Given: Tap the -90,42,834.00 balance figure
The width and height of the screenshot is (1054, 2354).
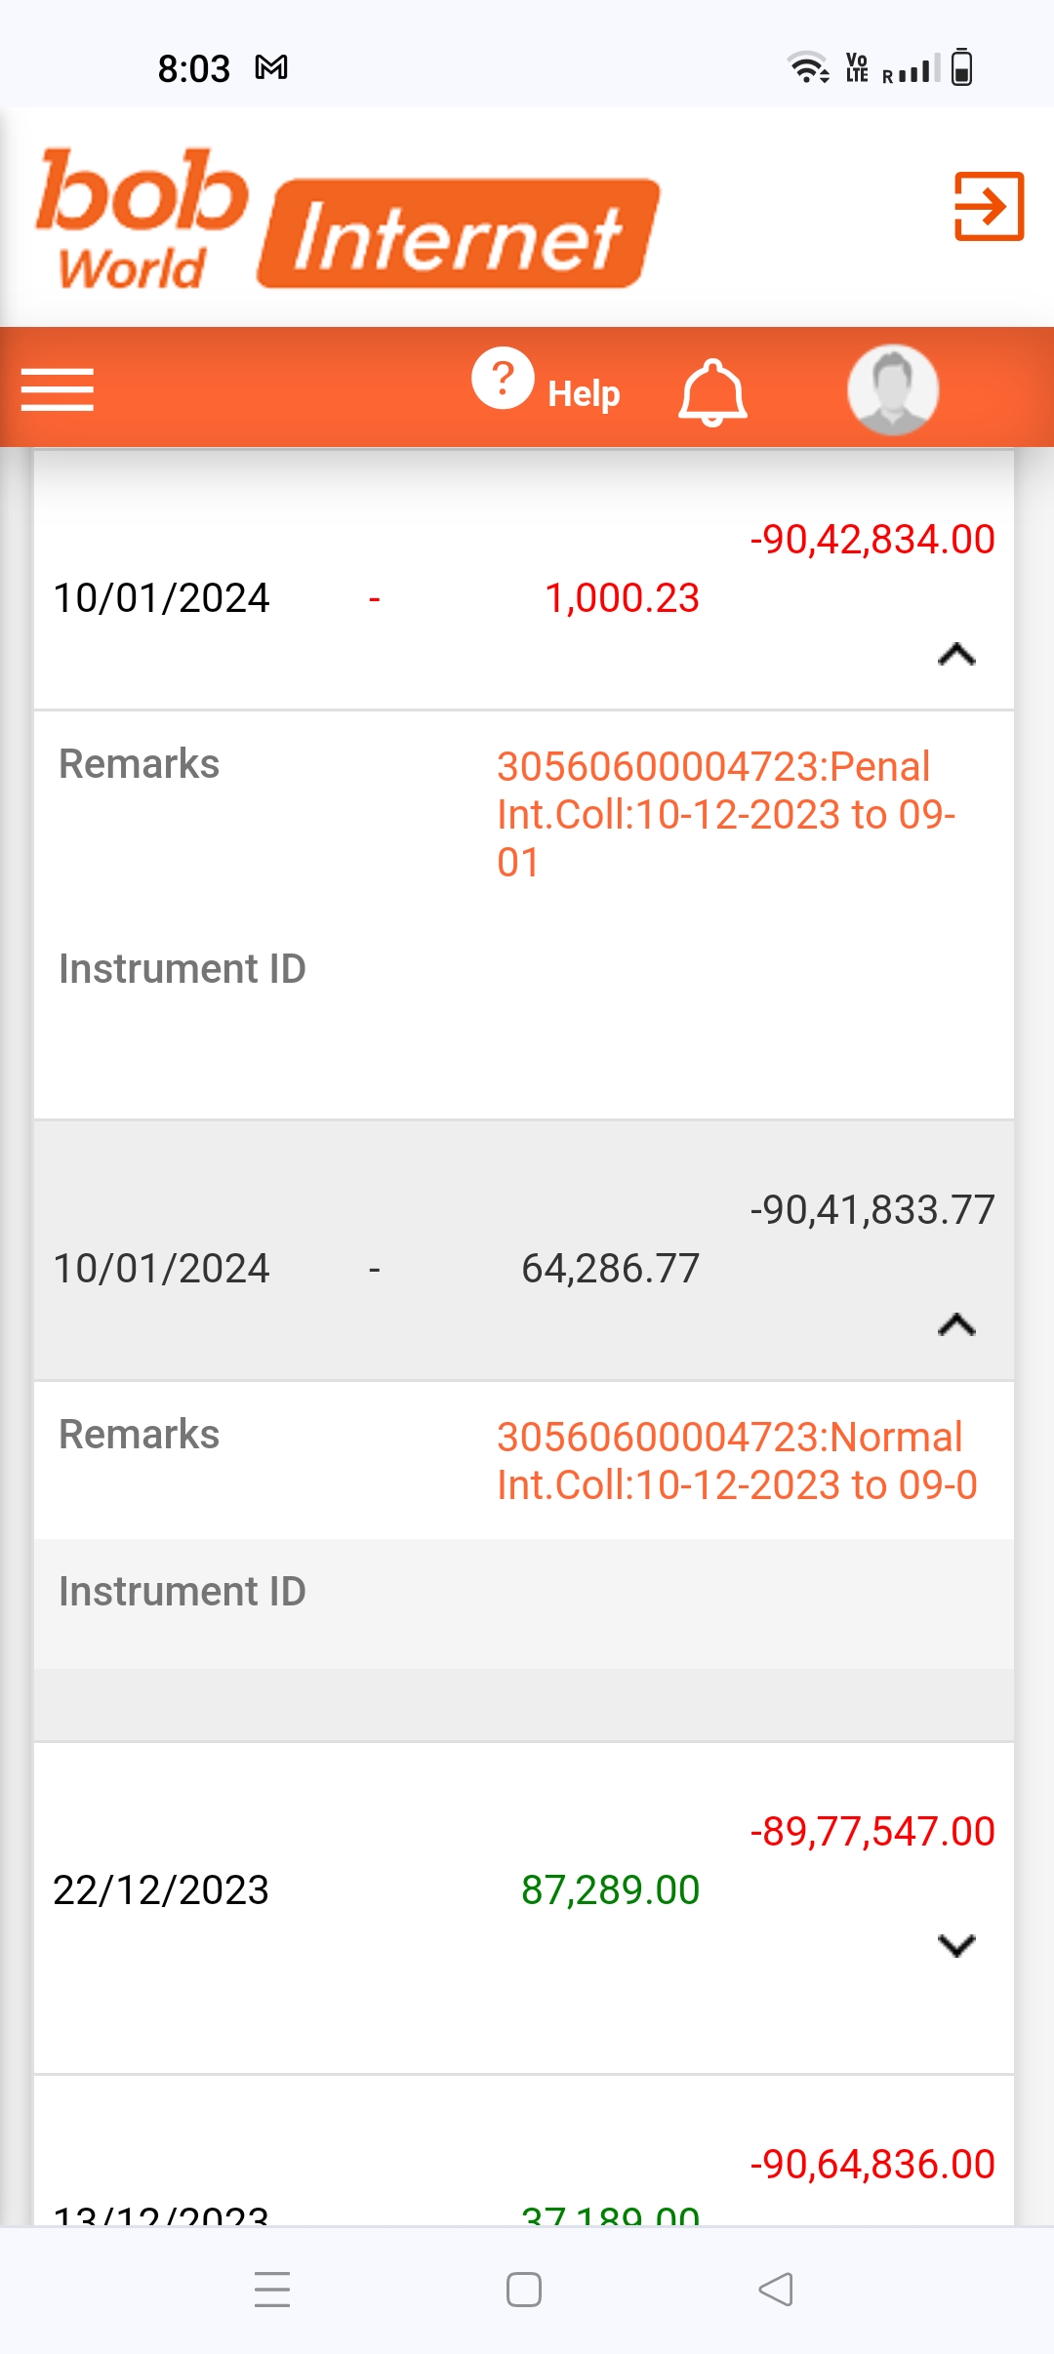Looking at the screenshot, I should pyautogui.click(x=872, y=540).
